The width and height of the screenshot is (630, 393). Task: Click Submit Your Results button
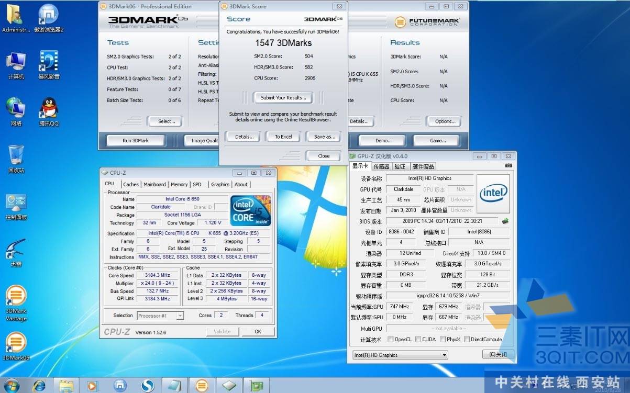[283, 97]
